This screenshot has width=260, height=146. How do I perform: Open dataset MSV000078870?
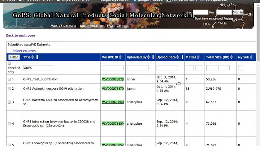(x=113, y=89)
